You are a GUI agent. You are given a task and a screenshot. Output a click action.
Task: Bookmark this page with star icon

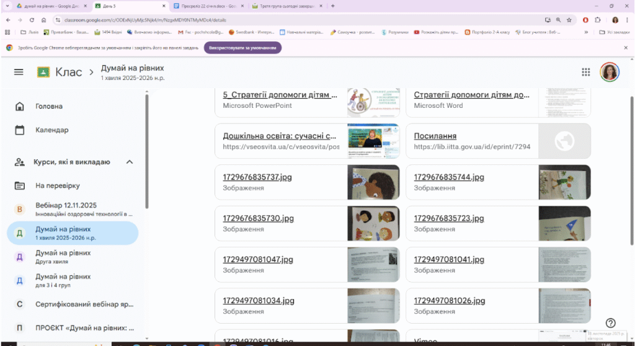(x=569, y=20)
